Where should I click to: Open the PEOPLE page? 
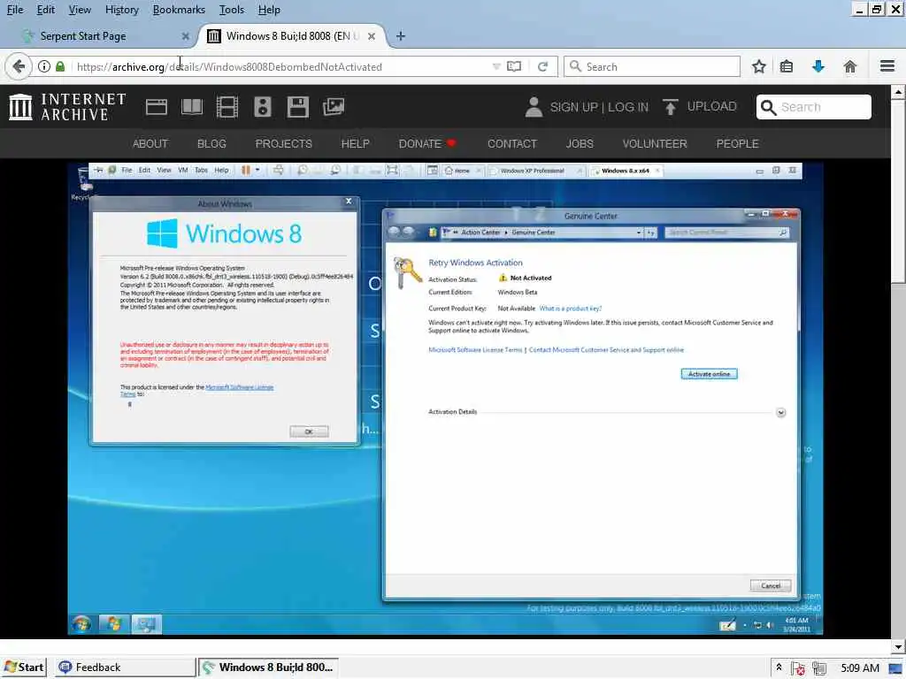[x=737, y=144]
